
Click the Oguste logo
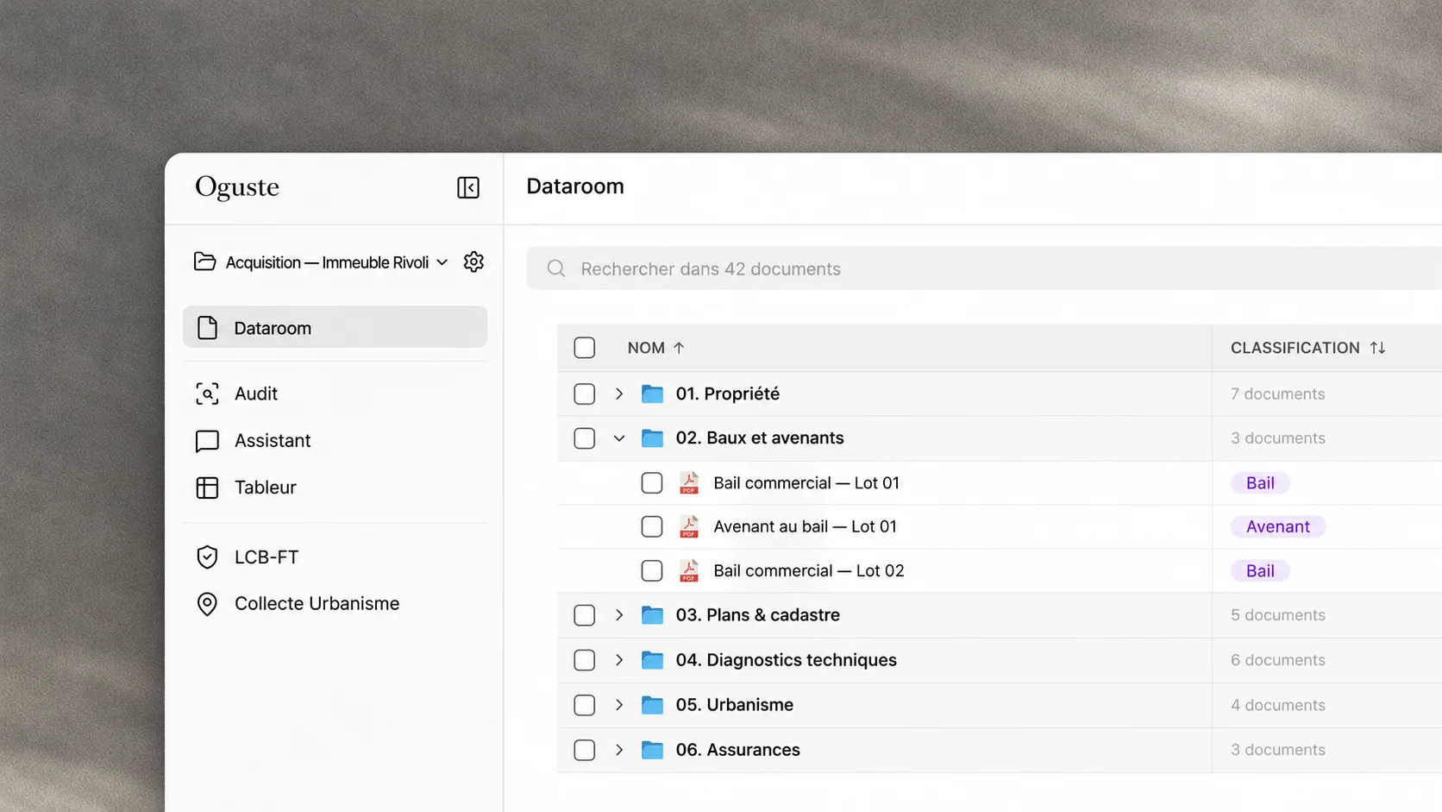click(x=237, y=187)
